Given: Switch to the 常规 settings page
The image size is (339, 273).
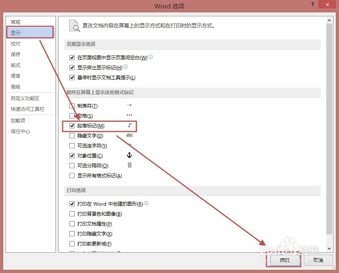Looking at the screenshot, I should [x=16, y=22].
